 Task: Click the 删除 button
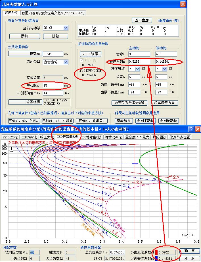tap(56, 36)
